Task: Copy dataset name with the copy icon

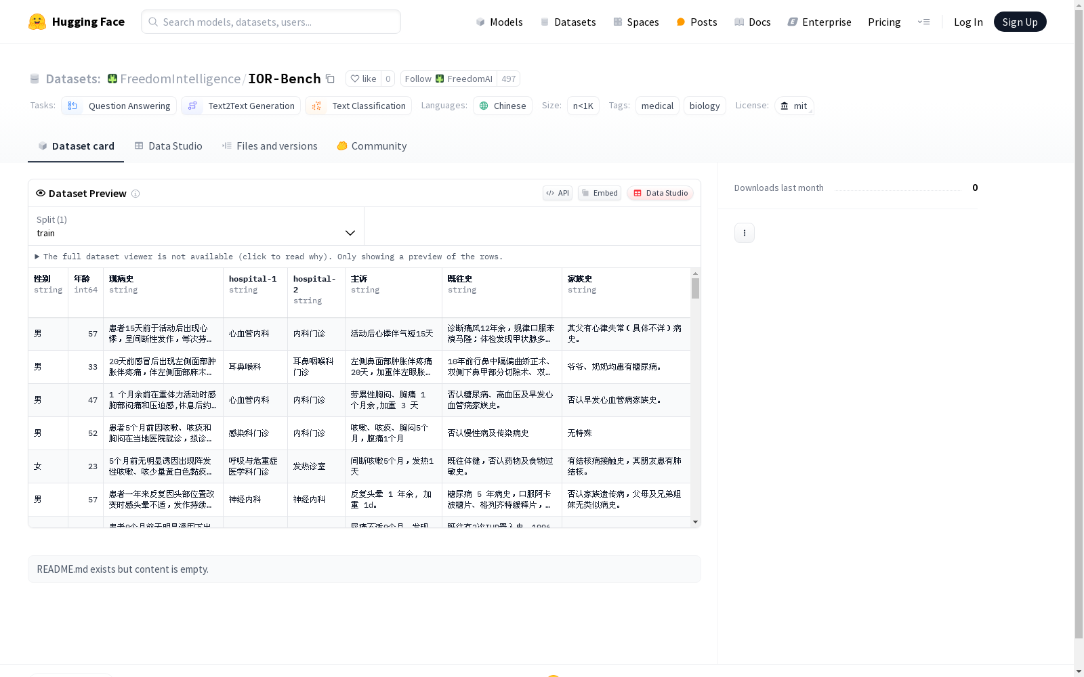Action: [x=330, y=79]
